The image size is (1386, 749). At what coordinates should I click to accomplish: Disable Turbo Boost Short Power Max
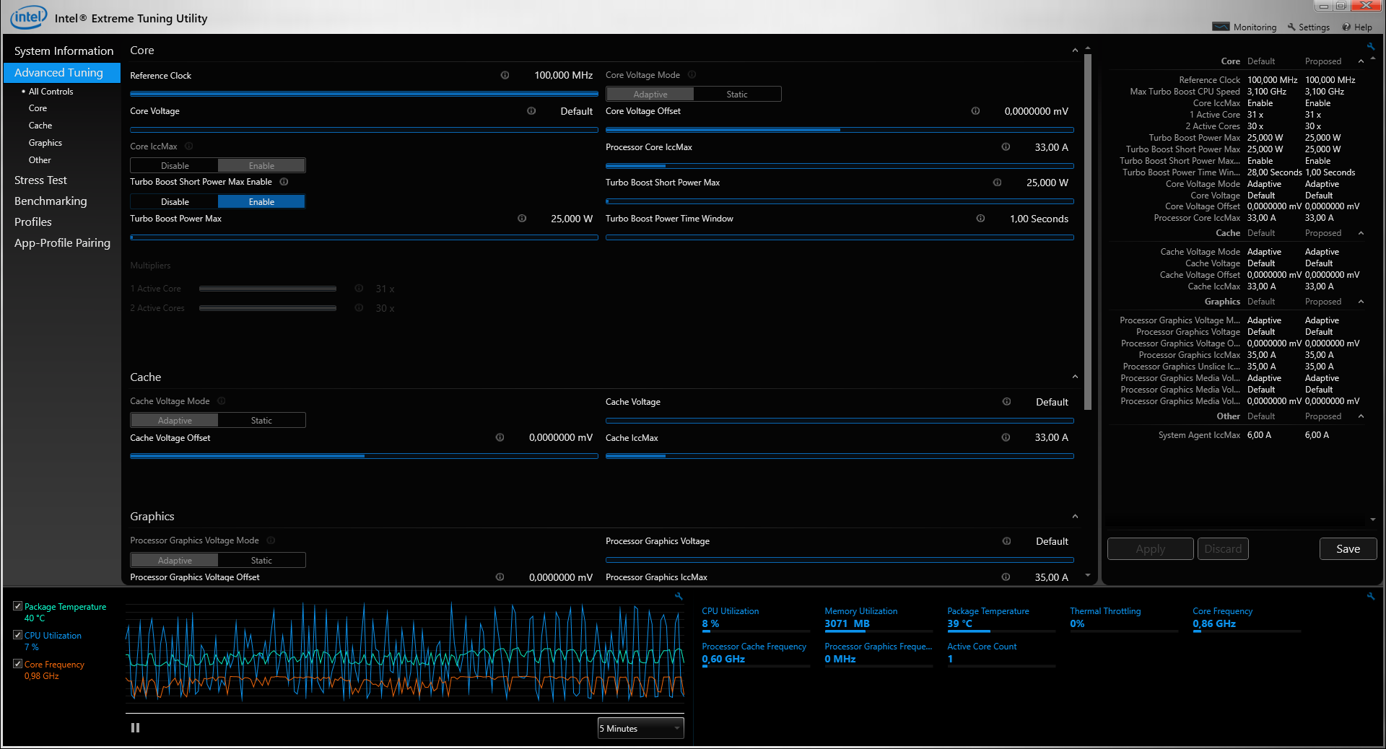click(x=175, y=202)
